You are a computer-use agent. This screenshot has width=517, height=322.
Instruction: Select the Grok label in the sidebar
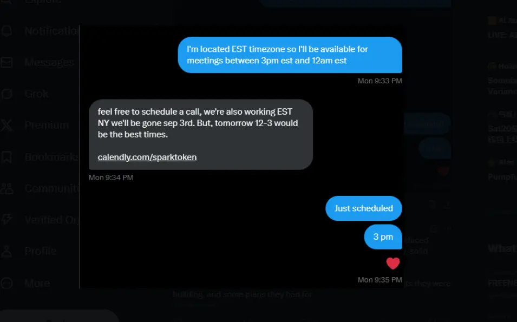[37, 94]
